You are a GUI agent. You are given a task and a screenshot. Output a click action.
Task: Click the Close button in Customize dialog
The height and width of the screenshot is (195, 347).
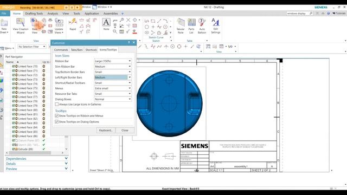(x=125, y=130)
